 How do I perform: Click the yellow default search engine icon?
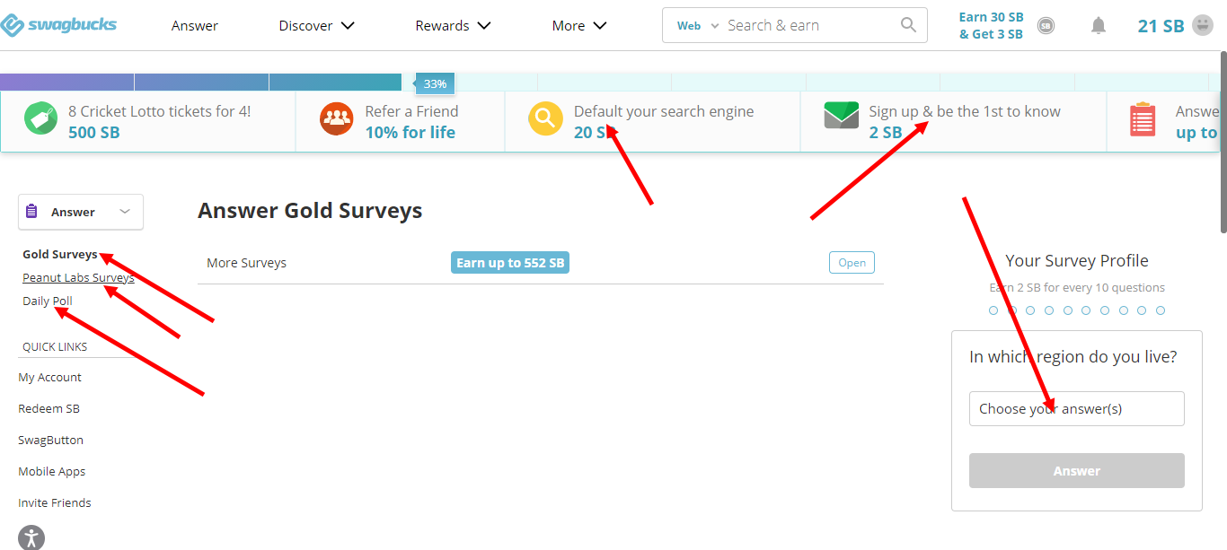click(x=545, y=119)
